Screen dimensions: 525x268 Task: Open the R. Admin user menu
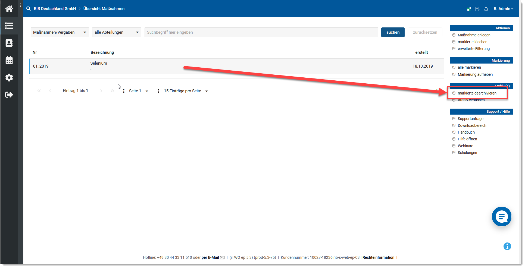point(503,9)
